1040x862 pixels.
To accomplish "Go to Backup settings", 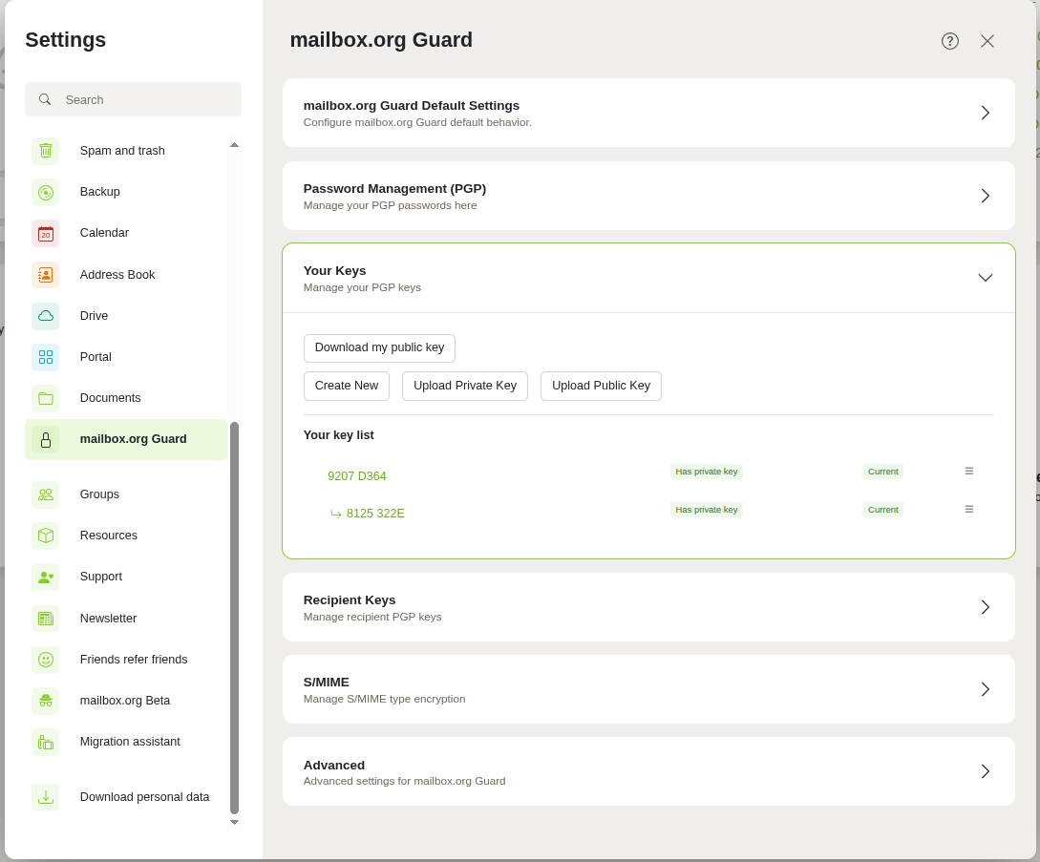I will pos(126,192).
